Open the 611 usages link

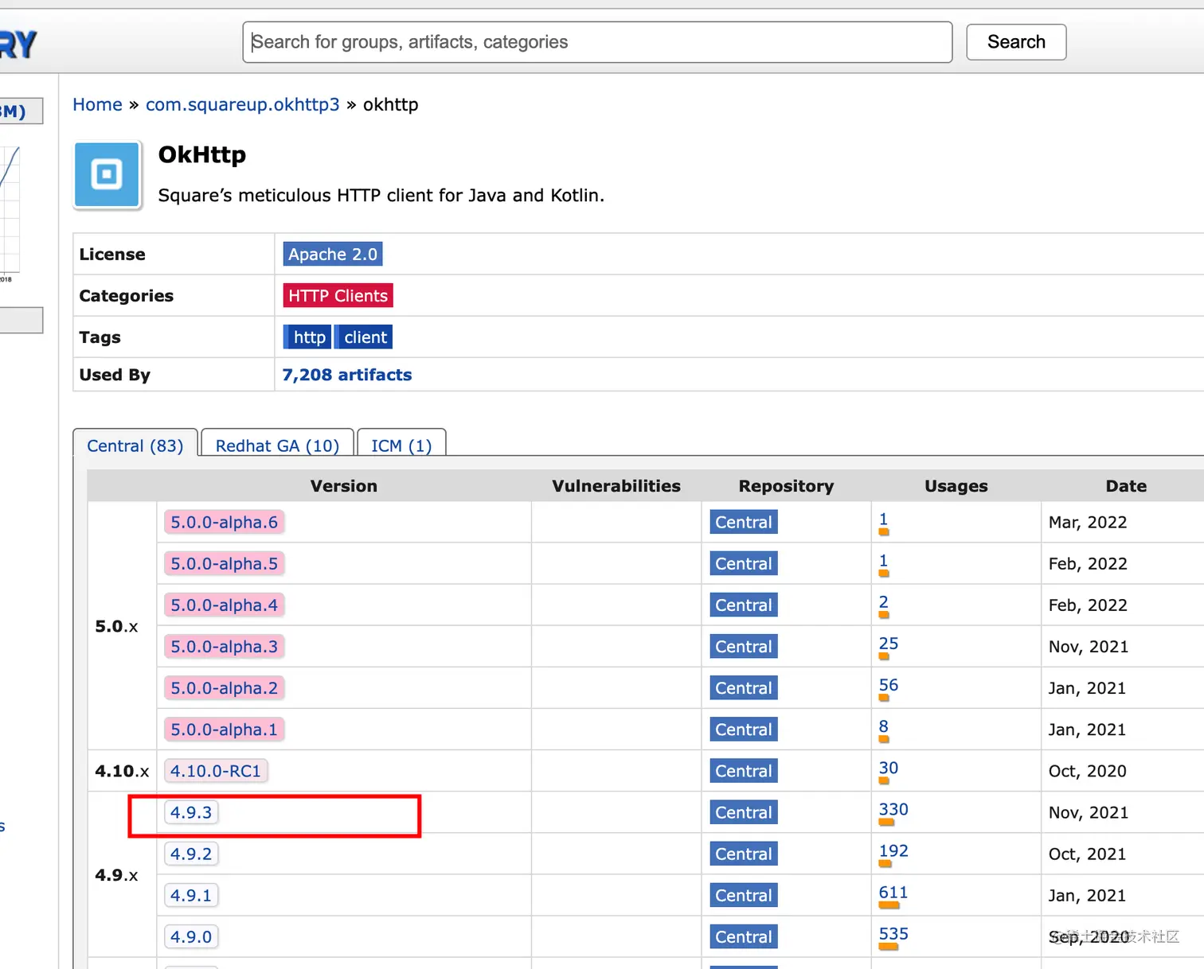click(893, 892)
